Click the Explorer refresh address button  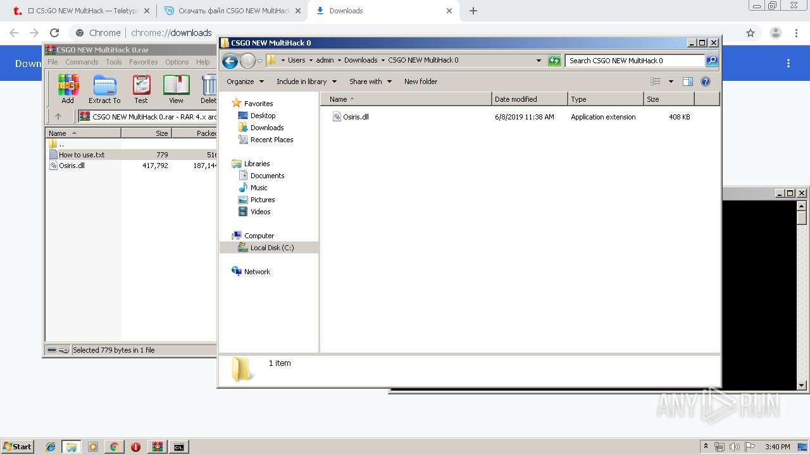pos(554,61)
